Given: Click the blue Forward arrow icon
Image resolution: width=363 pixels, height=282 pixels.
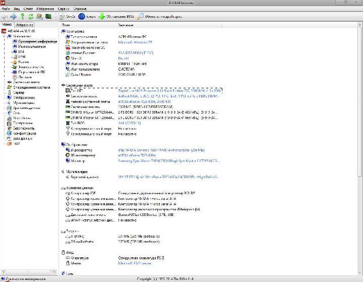Looking at the screenshot, I should (x=13, y=17).
